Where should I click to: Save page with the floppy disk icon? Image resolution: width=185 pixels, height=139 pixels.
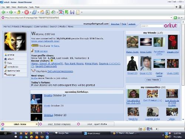tap(72, 12)
